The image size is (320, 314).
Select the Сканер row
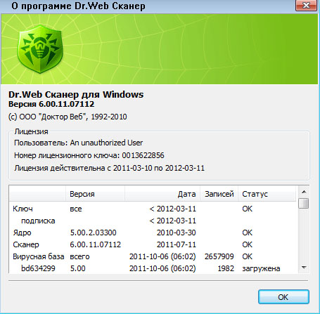[153, 244]
